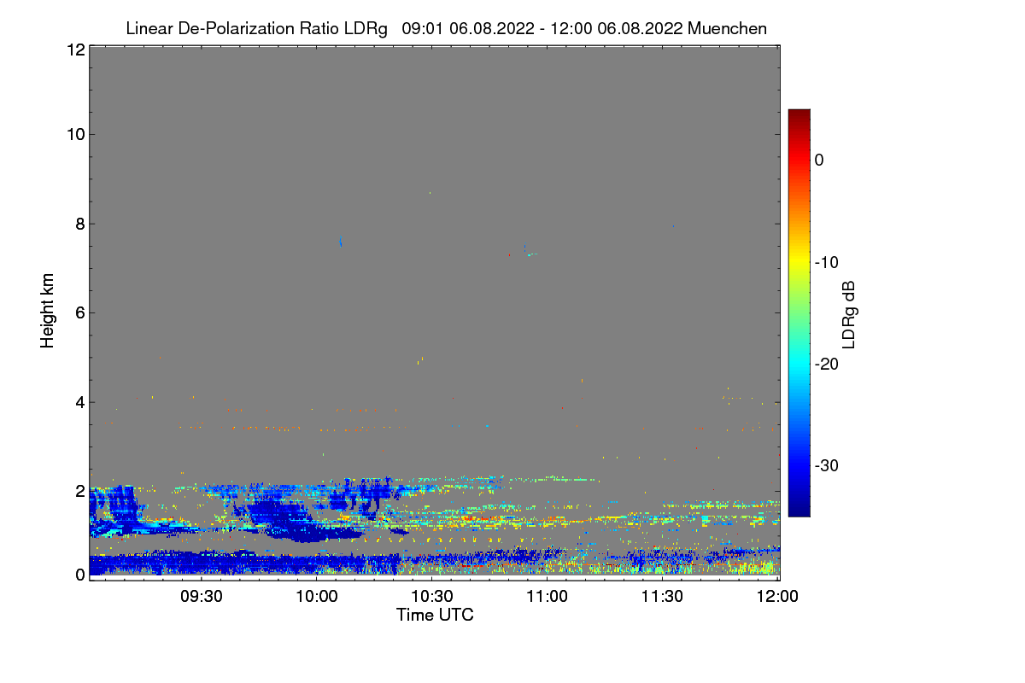This screenshot has width=1025, height=683.
Task: Click the '10:00' time axis label
Action: tap(316, 596)
